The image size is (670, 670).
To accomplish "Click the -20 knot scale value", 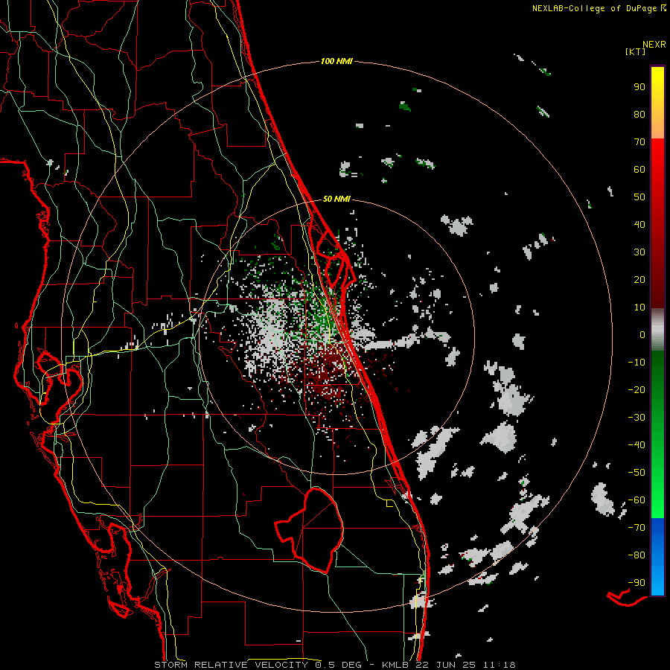I will tap(636, 389).
